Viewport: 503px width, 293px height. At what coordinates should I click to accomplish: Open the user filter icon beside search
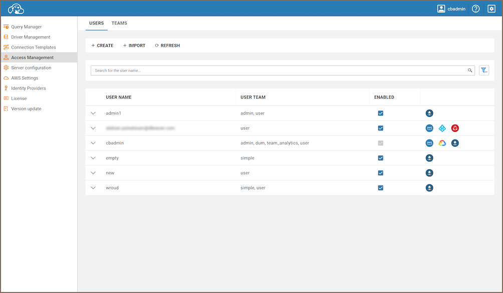[x=484, y=71]
